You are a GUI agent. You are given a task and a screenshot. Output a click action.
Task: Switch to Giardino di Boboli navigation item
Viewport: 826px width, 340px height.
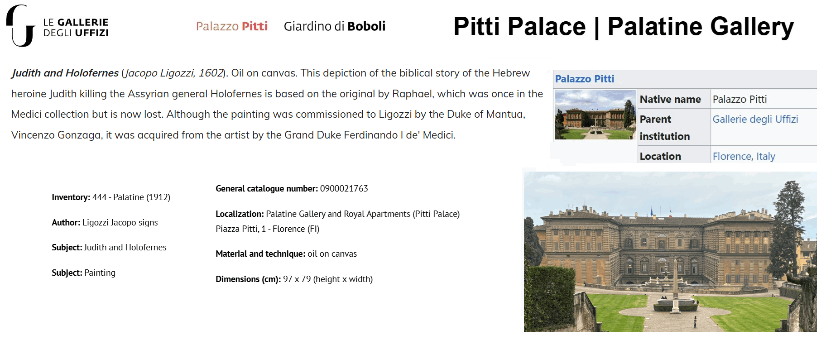point(334,26)
